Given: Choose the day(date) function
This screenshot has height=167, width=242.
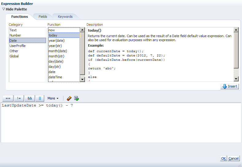Looking at the screenshot, I should click(x=64, y=61).
